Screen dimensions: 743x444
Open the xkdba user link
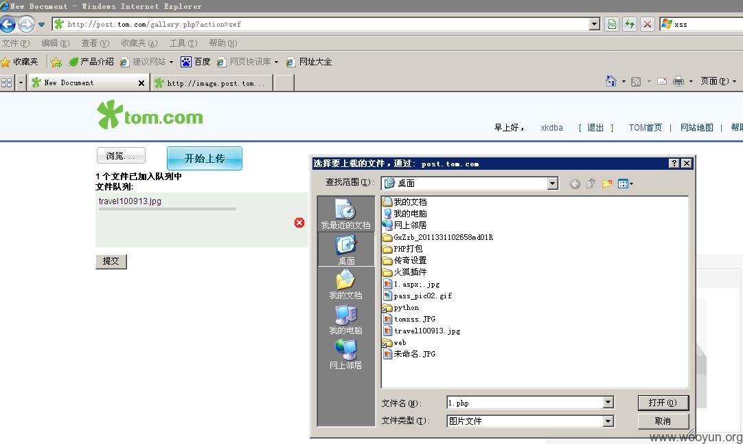click(551, 128)
